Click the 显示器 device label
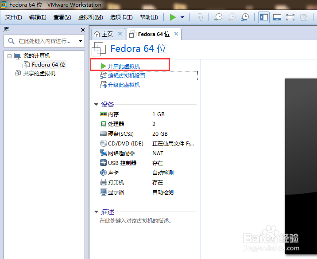 click(x=116, y=192)
